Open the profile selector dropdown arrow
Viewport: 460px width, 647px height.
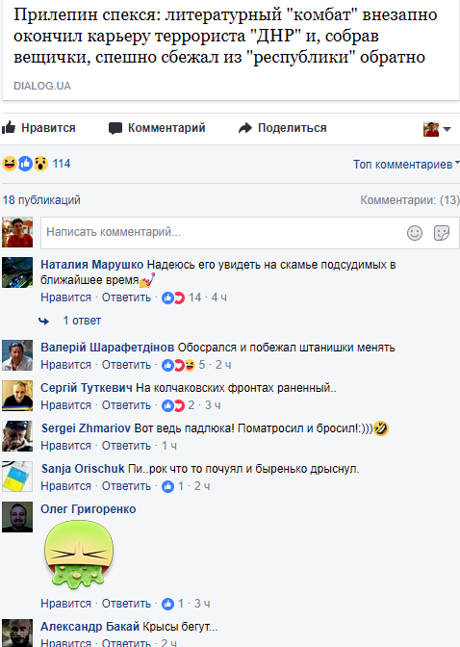(447, 129)
